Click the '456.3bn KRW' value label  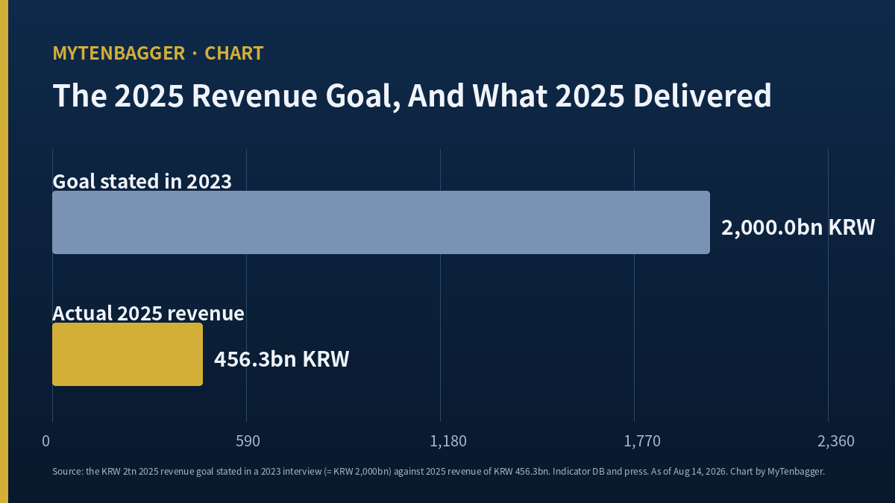(282, 359)
